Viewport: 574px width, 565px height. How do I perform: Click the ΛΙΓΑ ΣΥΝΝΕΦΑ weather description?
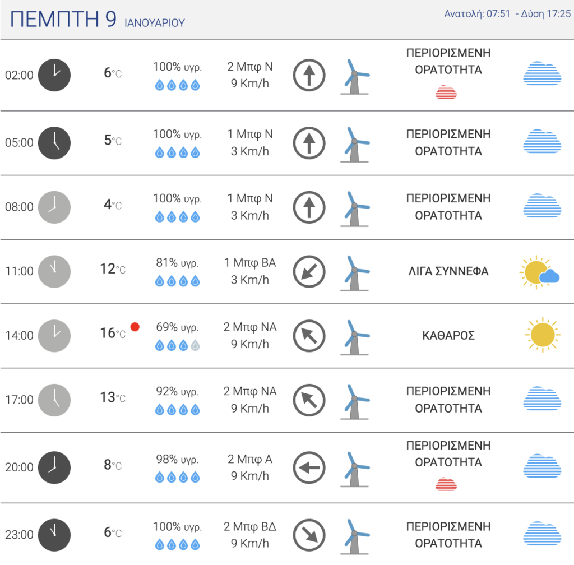[x=448, y=271]
